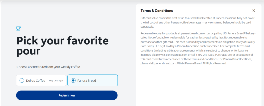Click the Dollop Coffee label text
The height and width of the screenshot is (106, 264).
point(36,81)
